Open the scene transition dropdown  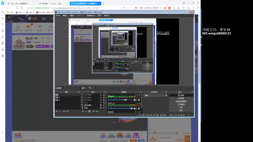tap(154, 96)
